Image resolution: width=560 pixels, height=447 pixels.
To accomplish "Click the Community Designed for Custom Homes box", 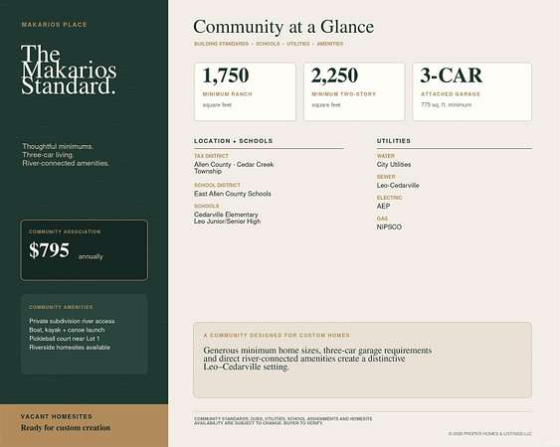I will pos(362,360).
